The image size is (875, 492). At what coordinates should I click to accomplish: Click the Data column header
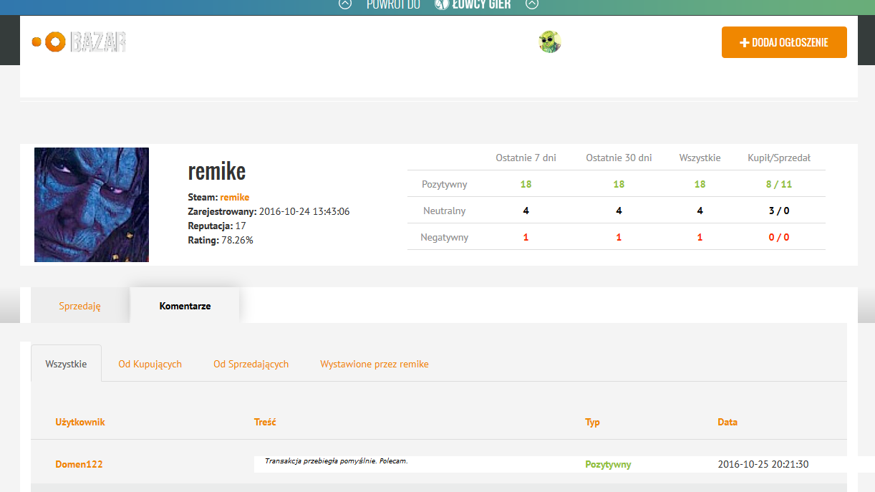[x=727, y=422]
